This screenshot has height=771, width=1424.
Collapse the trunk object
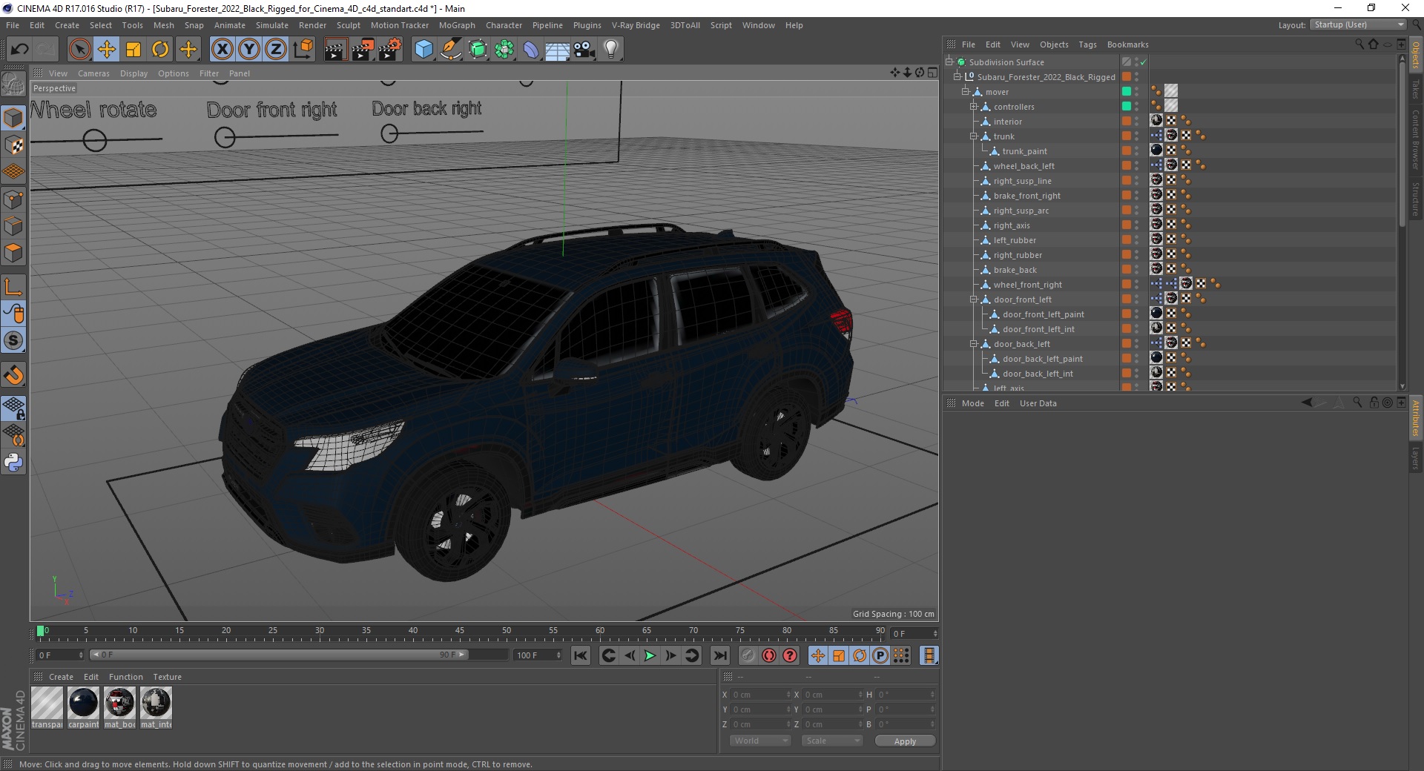pyautogui.click(x=974, y=136)
